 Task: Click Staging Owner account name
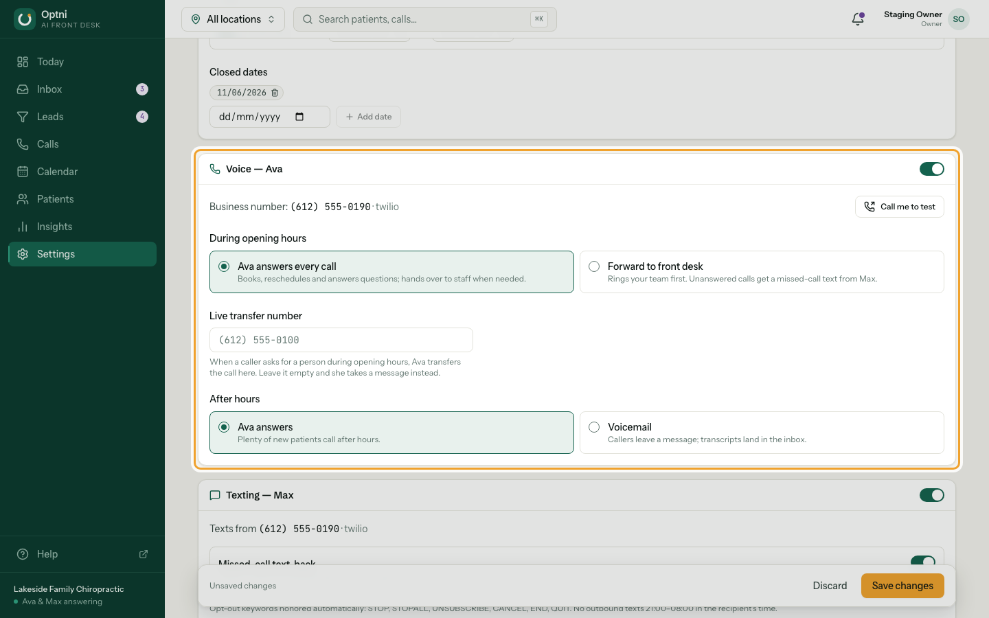coord(913,14)
